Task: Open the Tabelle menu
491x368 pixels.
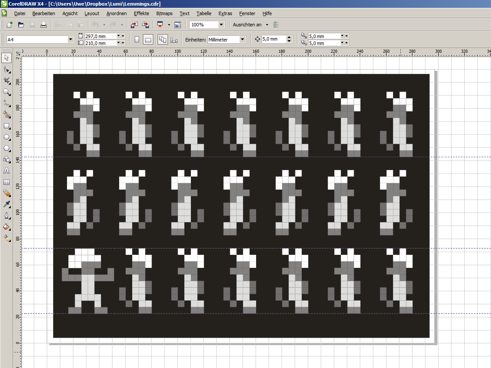Action: click(x=204, y=13)
